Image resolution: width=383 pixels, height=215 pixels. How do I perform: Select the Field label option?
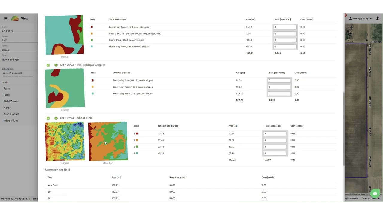[7, 95]
